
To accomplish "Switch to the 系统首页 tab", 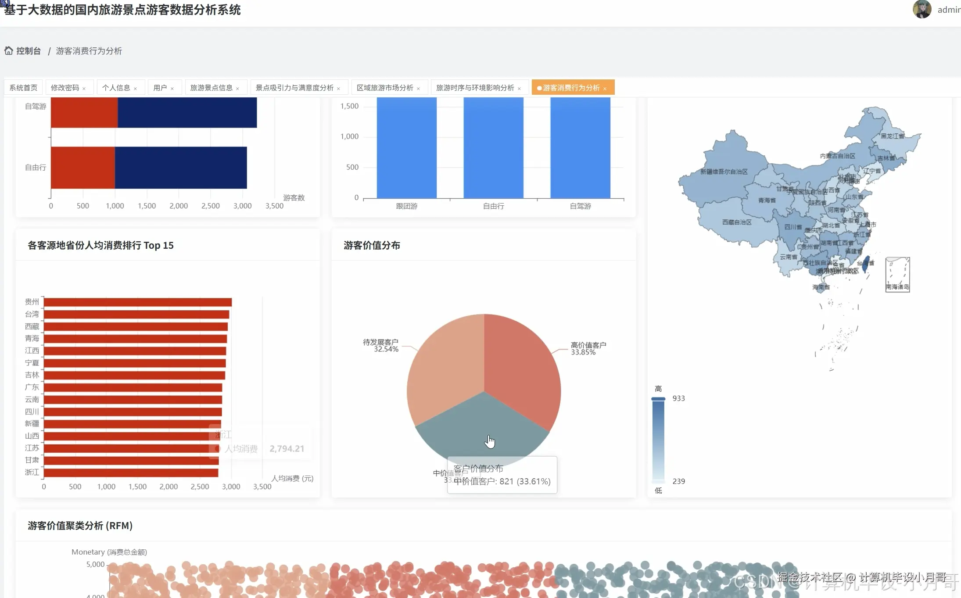I will tap(24, 88).
